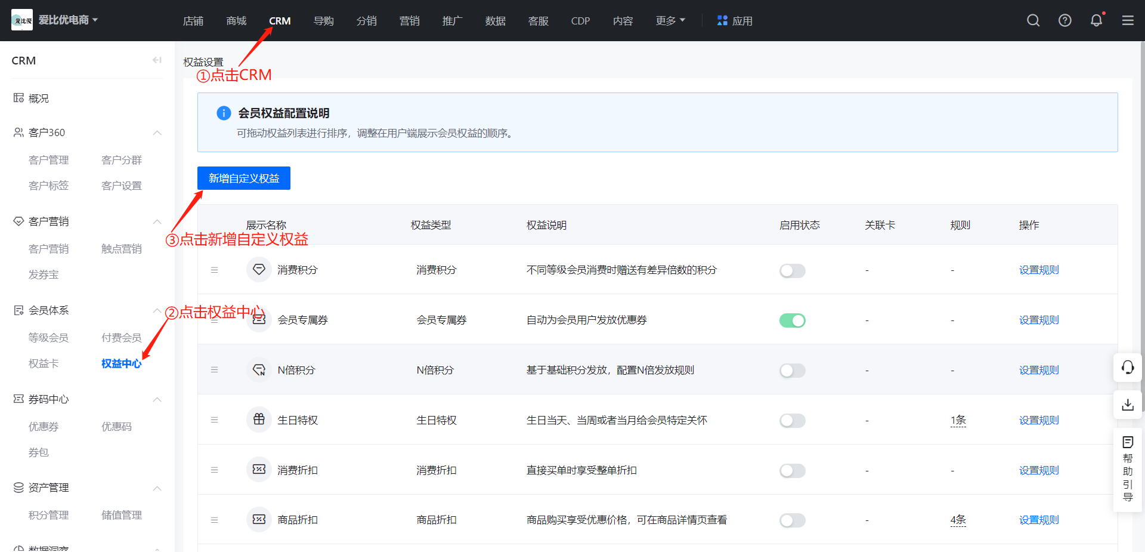This screenshot has width=1145, height=552.
Task: Open 储值管理 in sidebar
Action: coord(122,515)
